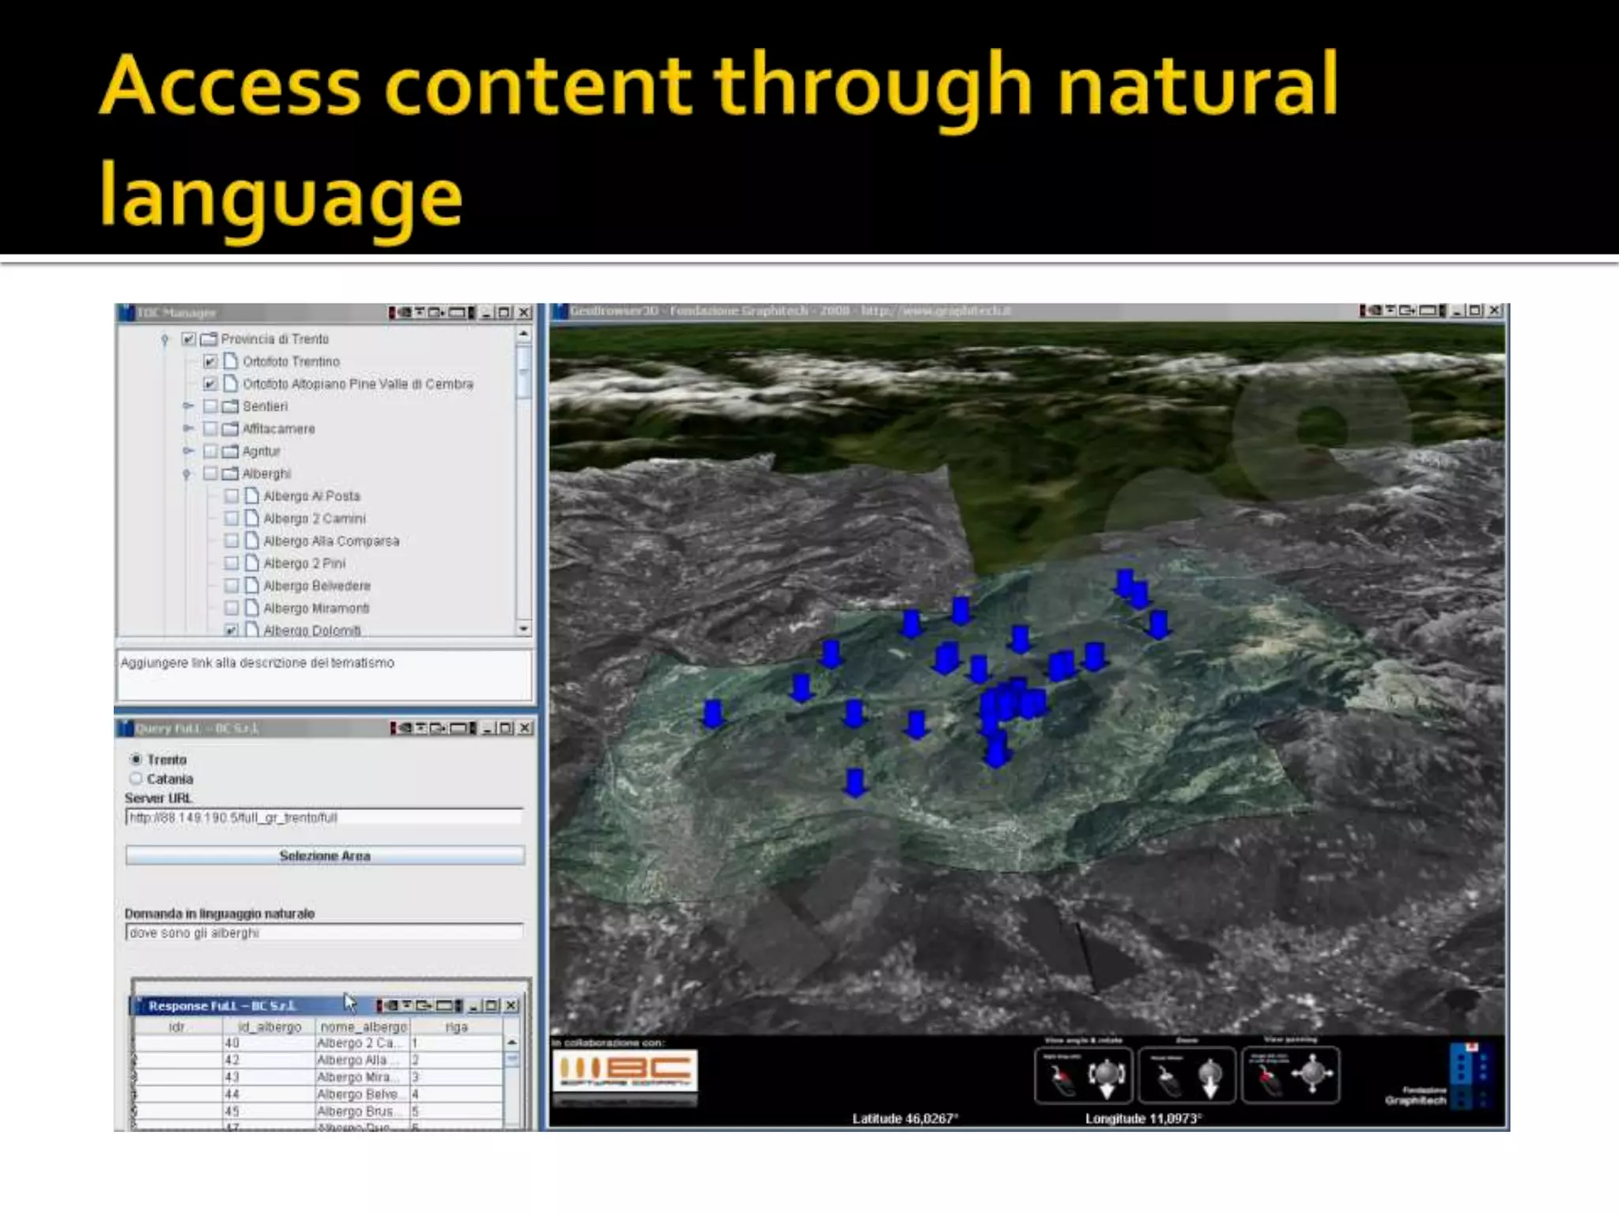Click the TOC tree scrollbar down arrow

[x=523, y=629]
